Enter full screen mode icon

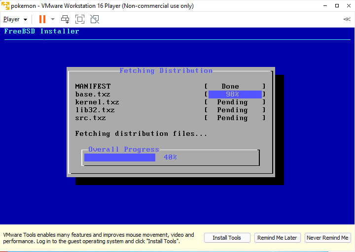point(80,19)
